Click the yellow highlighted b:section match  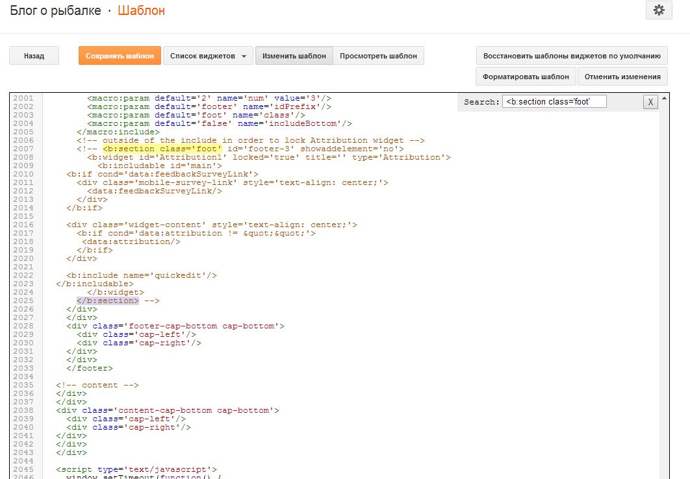click(162, 149)
